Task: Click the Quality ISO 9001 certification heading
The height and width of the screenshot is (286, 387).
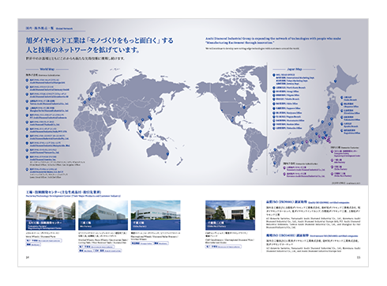Action: click(308, 202)
